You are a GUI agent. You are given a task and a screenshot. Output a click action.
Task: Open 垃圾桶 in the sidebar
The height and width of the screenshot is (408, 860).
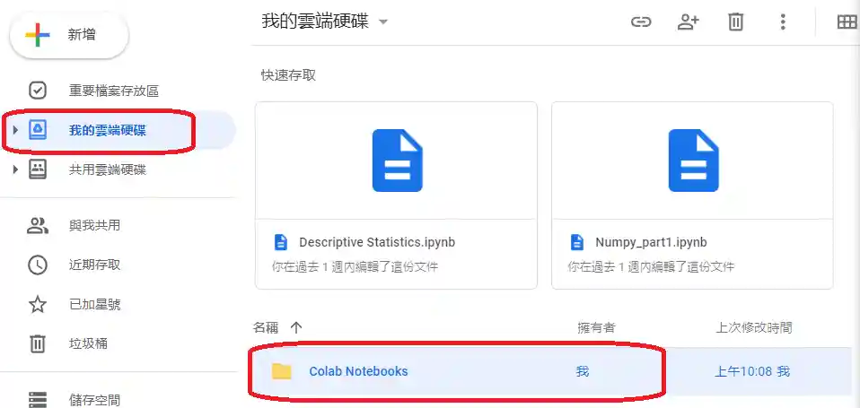(88, 344)
